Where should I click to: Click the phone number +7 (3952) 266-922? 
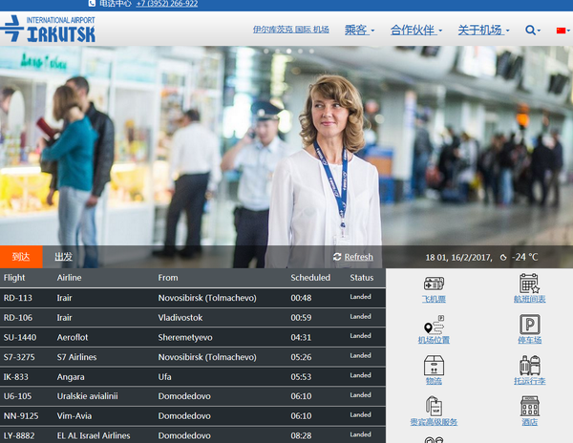pyautogui.click(x=167, y=4)
